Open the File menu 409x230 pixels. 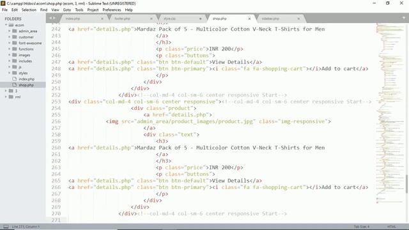4,10
